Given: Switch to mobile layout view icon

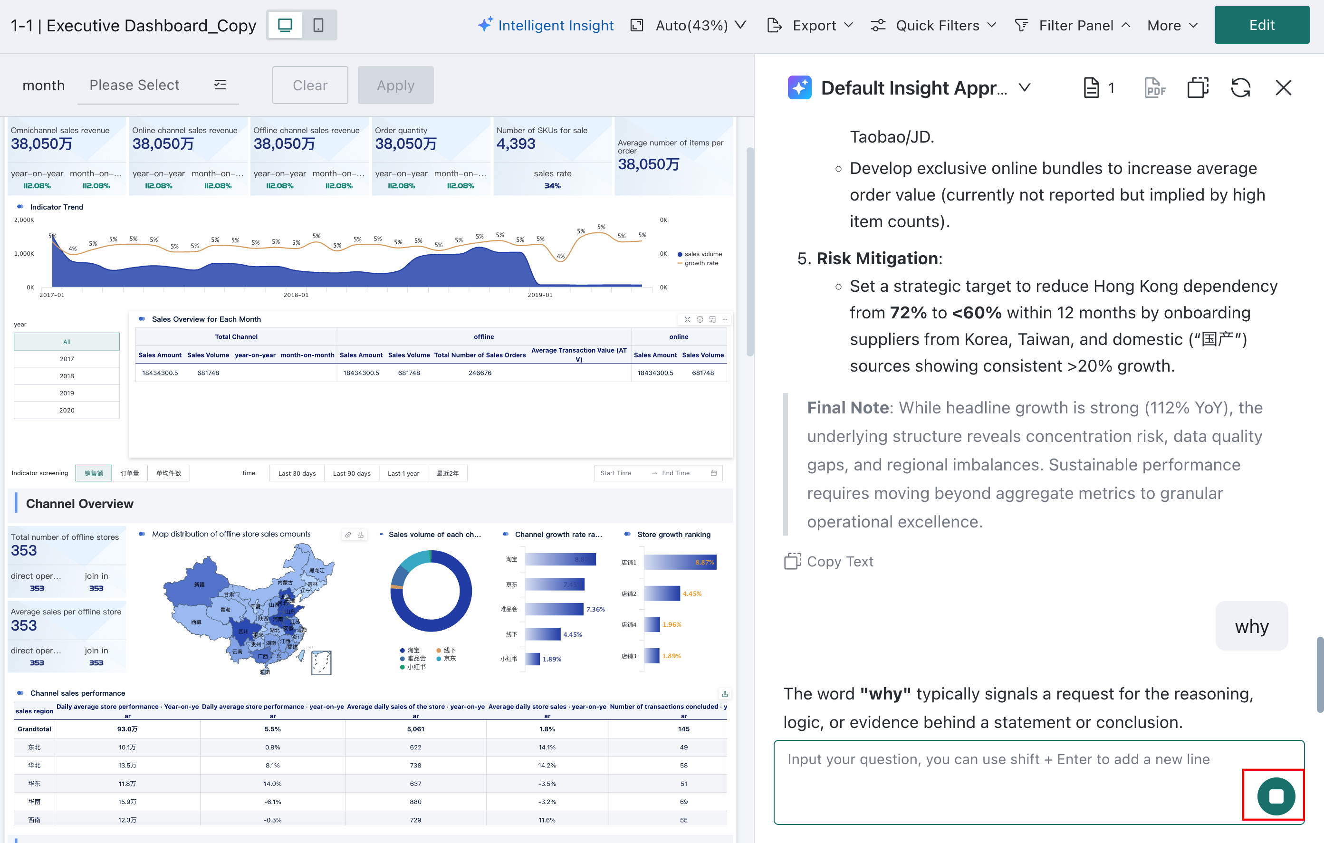Looking at the screenshot, I should click(318, 25).
